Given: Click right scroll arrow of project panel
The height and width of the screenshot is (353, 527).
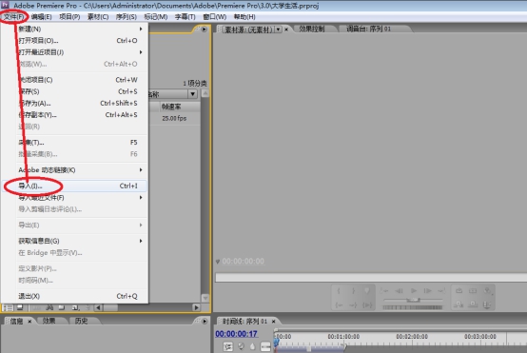Looking at the screenshot, I should click(196, 307).
